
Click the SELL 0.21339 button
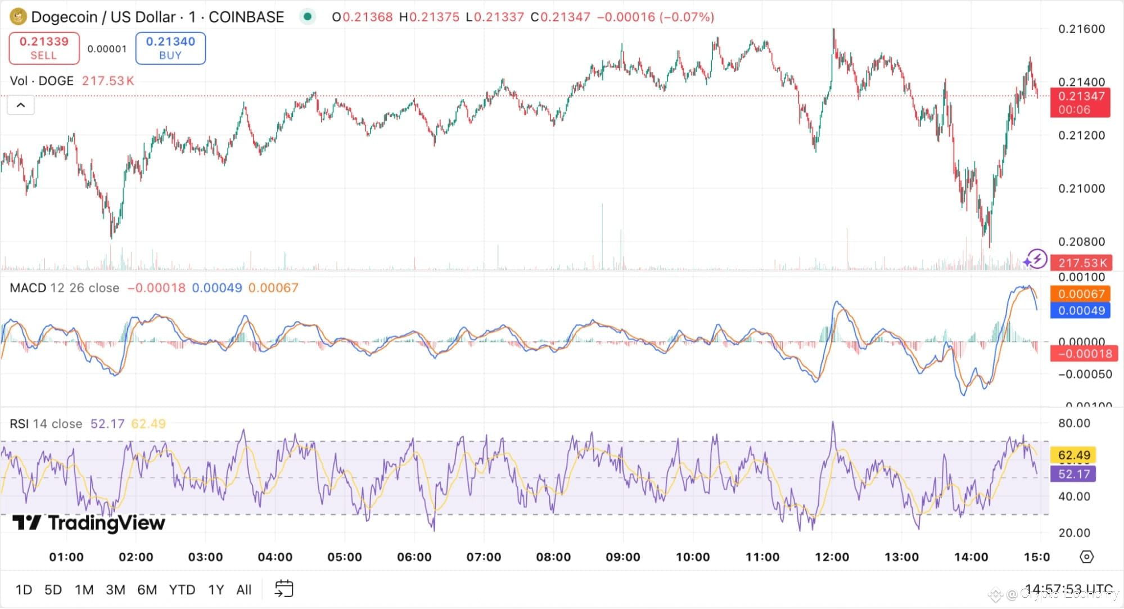pos(44,48)
